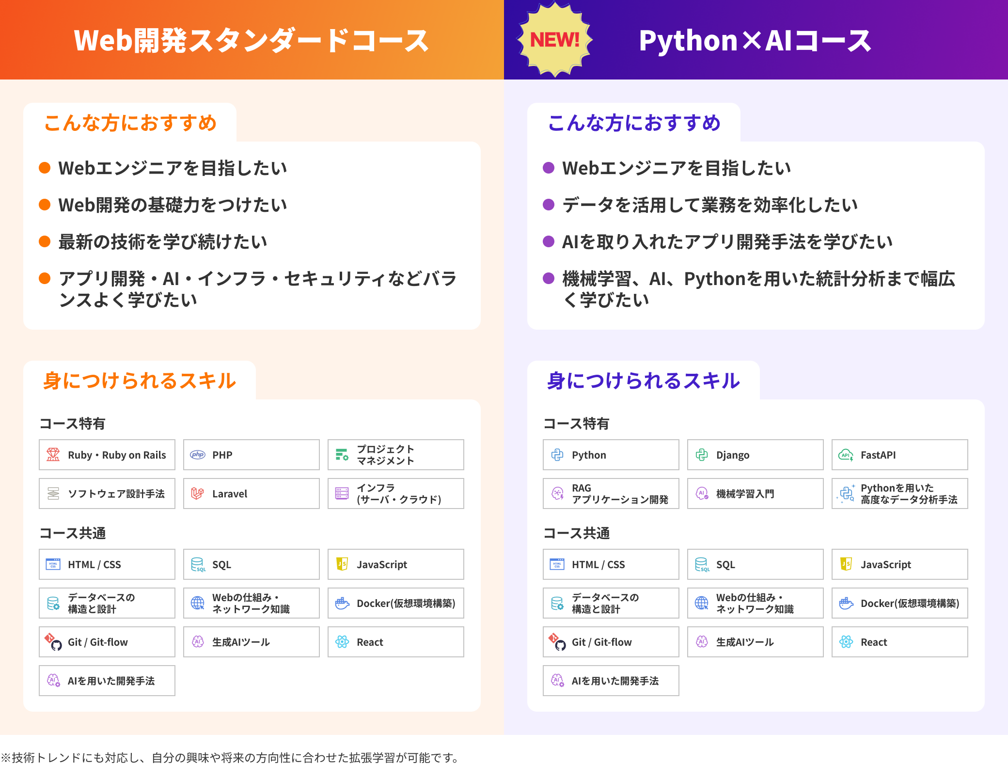The width and height of the screenshot is (1008, 764).
Task: Click the Python icon in the Python×AI course
Action: (557, 455)
